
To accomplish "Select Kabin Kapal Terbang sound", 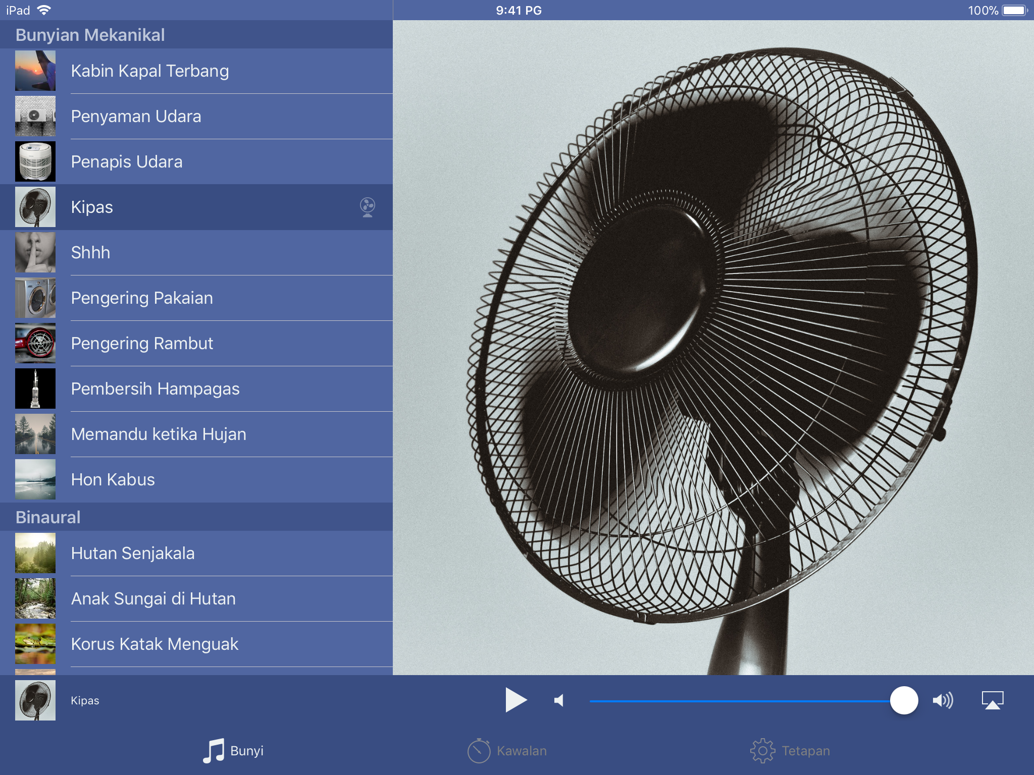I will pyautogui.click(x=196, y=71).
